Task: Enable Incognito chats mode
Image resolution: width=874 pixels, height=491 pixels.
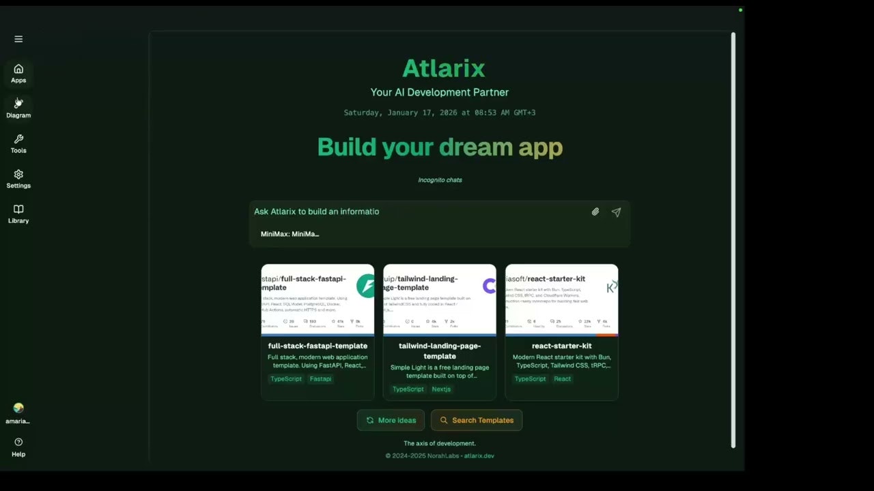Action: (x=440, y=179)
